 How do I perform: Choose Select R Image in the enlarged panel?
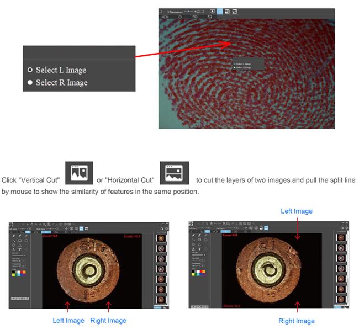pos(30,82)
